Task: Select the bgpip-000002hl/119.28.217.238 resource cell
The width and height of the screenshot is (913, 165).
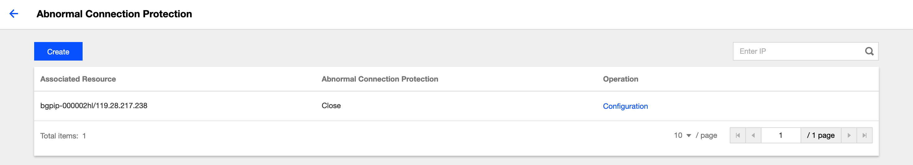Action: coord(93,106)
